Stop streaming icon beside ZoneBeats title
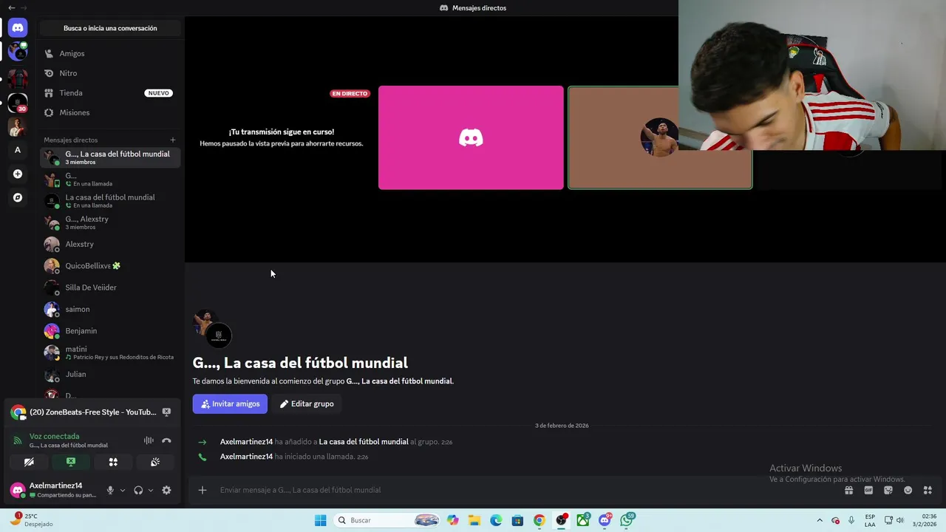Image resolution: width=946 pixels, height=532 pixels. (166, 412)
